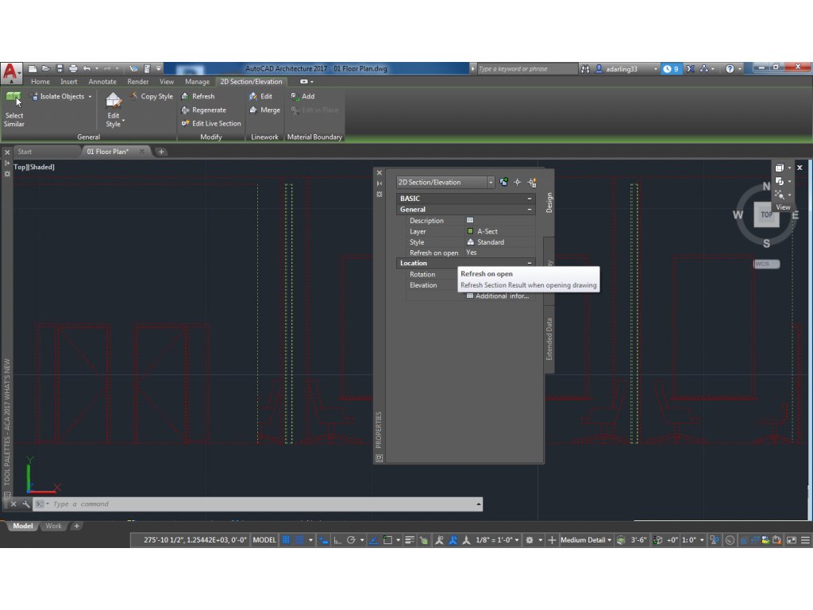Screen dimensions: 813x610
Task: Click the Plot (print) icon in the quick access toolbar
Action: pos(73,68)
